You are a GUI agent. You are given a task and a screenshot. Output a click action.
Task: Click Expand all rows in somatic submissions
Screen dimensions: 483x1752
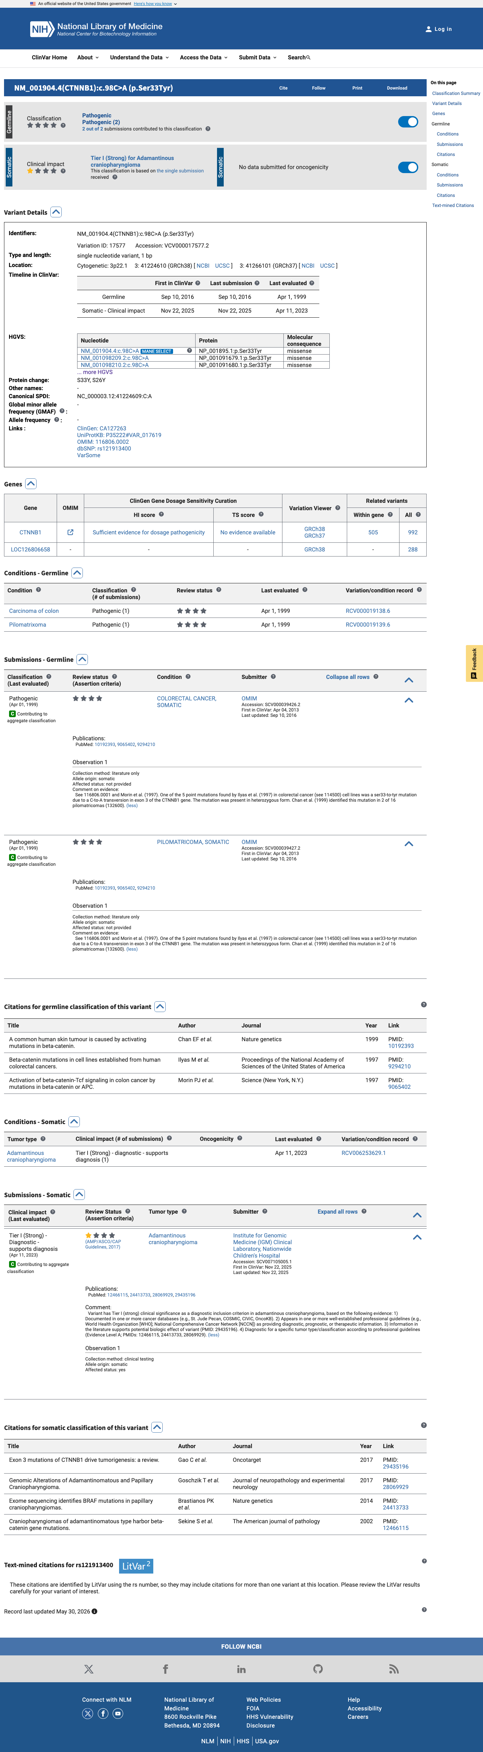pyautogui.click(x=337, y=1212)
